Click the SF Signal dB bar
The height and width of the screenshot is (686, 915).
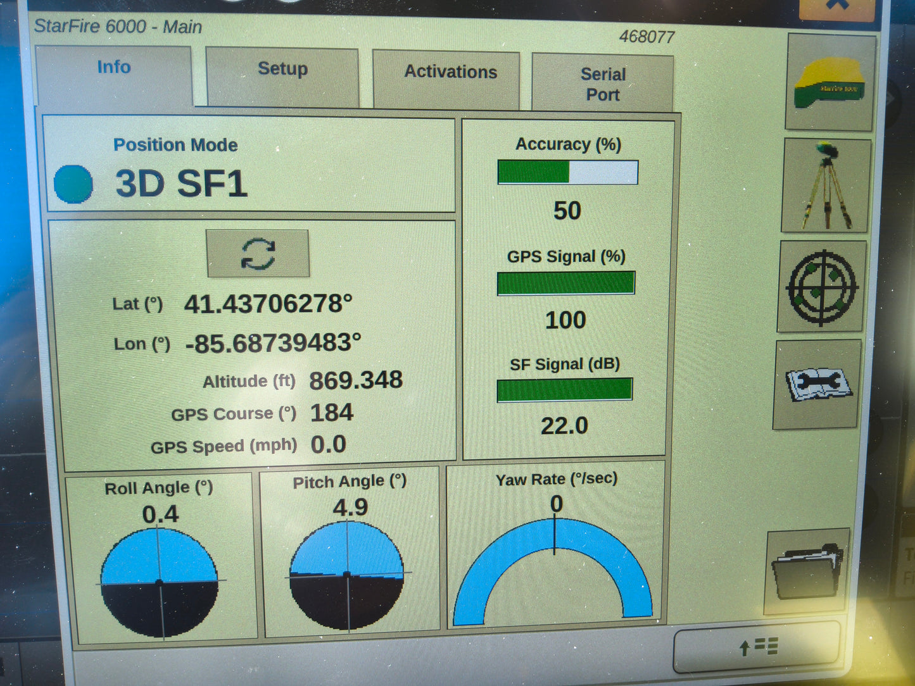tap(565, 390)
